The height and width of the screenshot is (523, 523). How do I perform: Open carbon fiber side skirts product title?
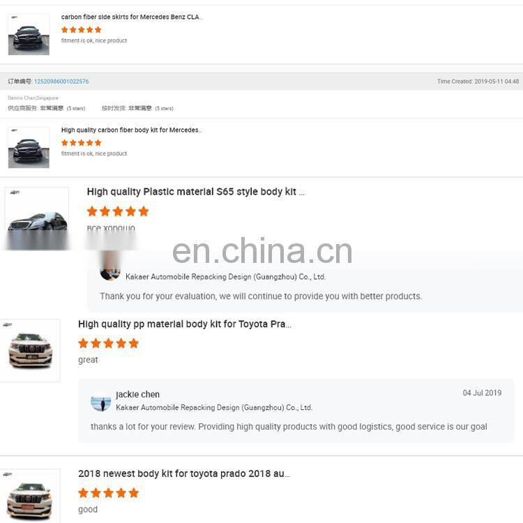132,17
